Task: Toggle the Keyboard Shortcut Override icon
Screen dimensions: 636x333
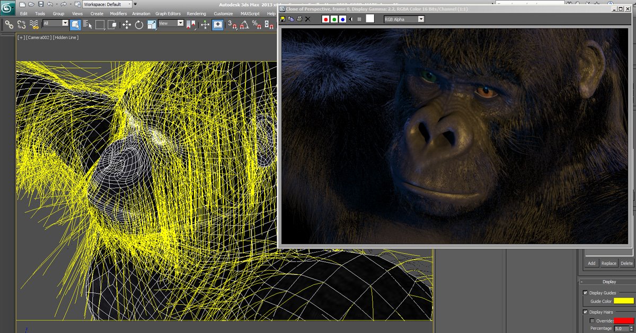Action: (218, 24)
